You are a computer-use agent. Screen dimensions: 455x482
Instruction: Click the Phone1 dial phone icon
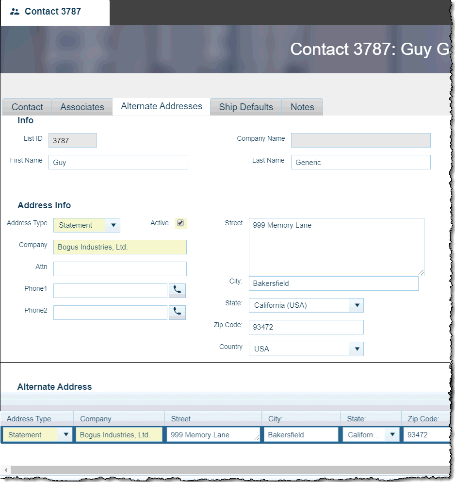tap(177, 290)
